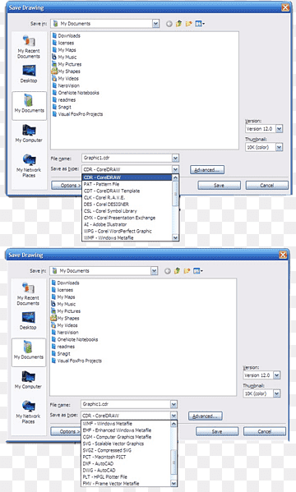Expand the Save in dropdown in the top dialog
The height and width of the screenshot is (492, 296).
[x=155, y=24]
